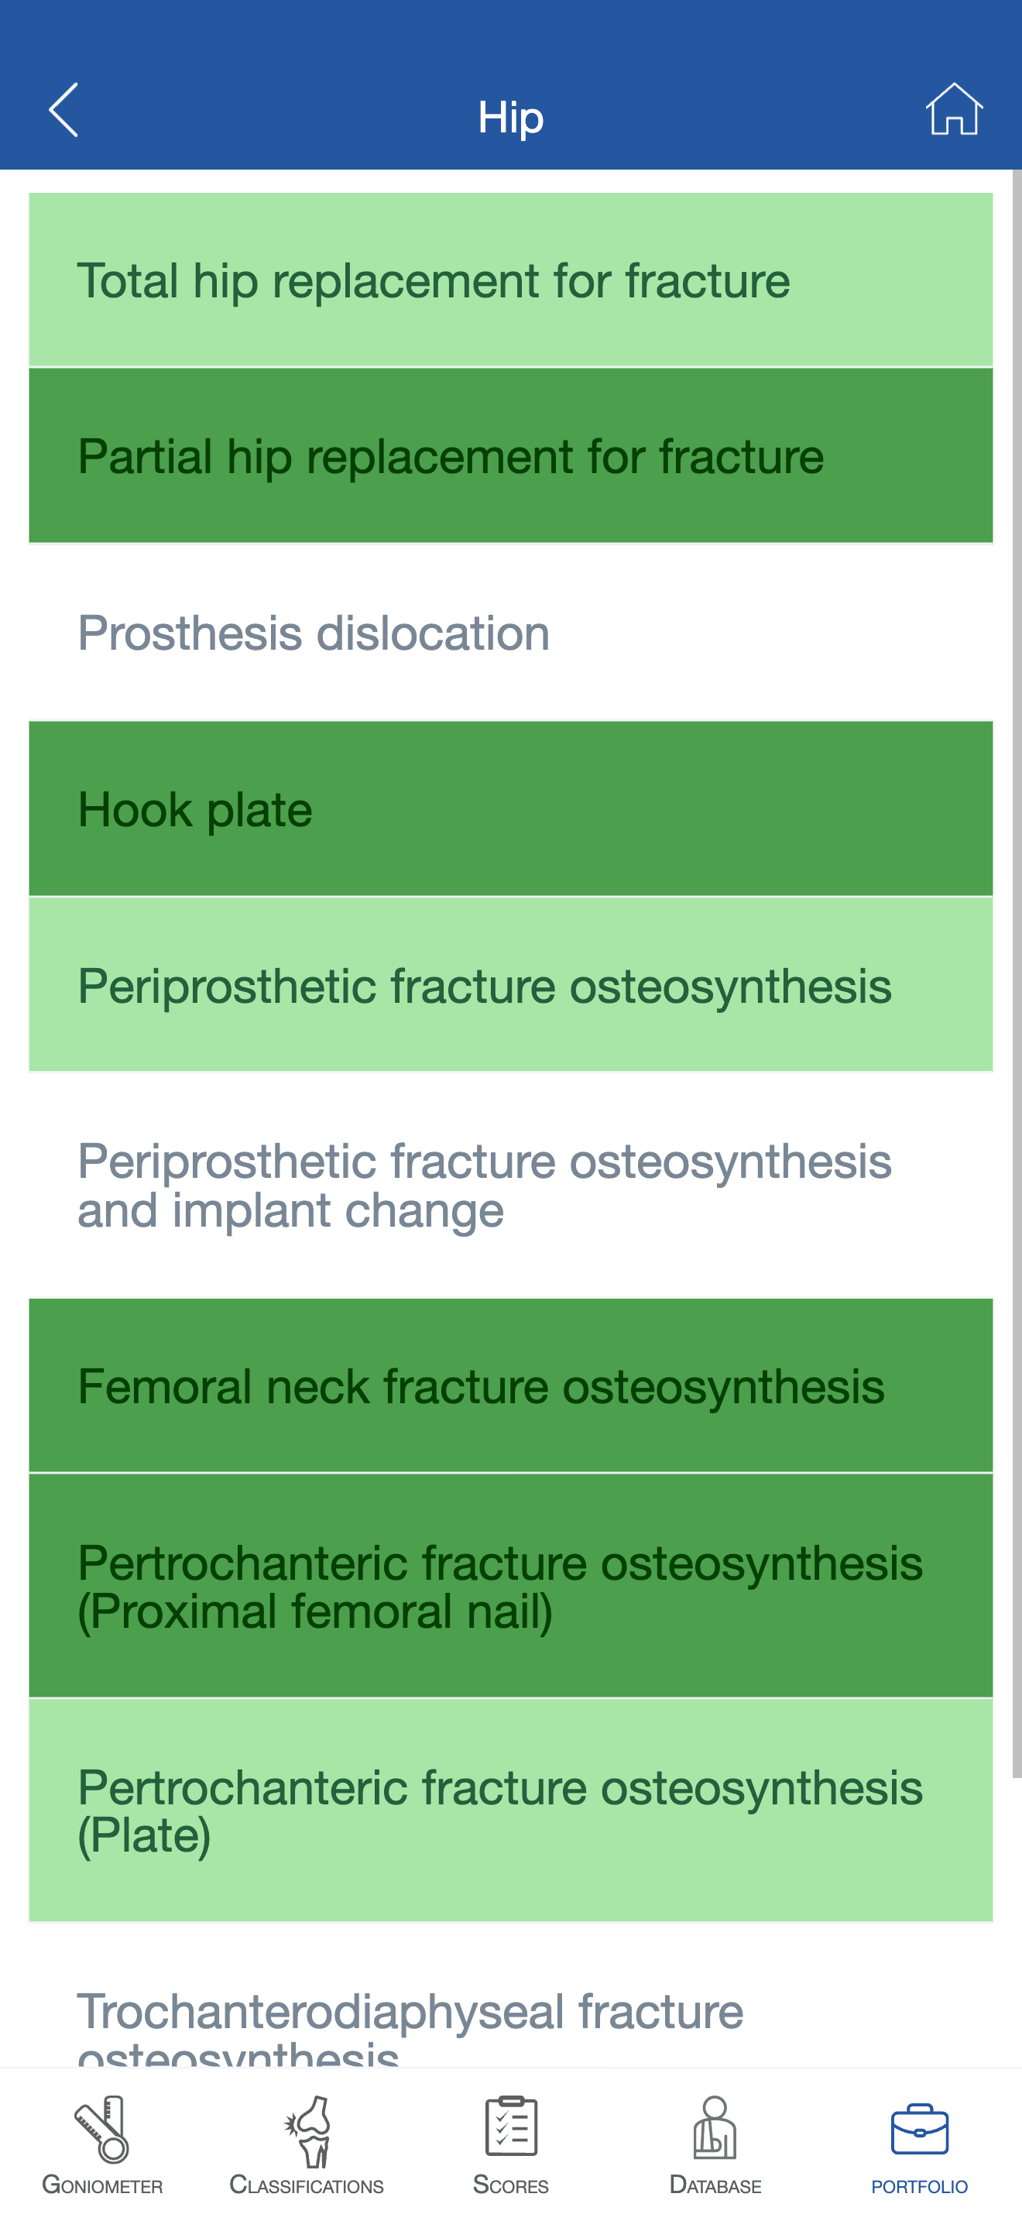
Task: Switch to the Database tab label
Action: click(715, 2185)
